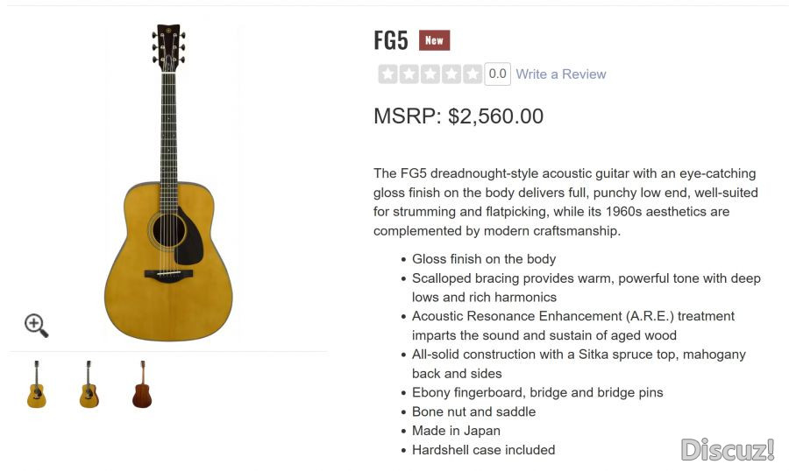The image size is (789, 471).
Task: Click the Made in Japan bullet
Action: (456, 431)
